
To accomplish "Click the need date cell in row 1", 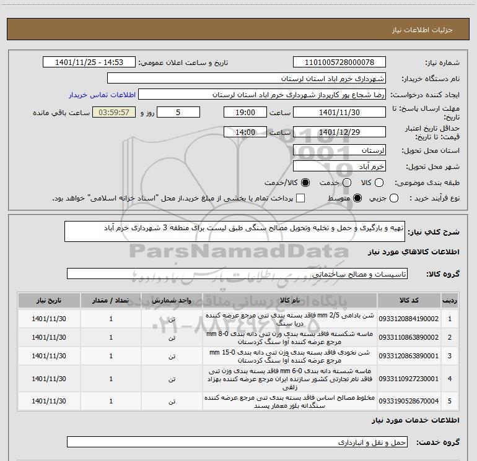I will [49, 319].
